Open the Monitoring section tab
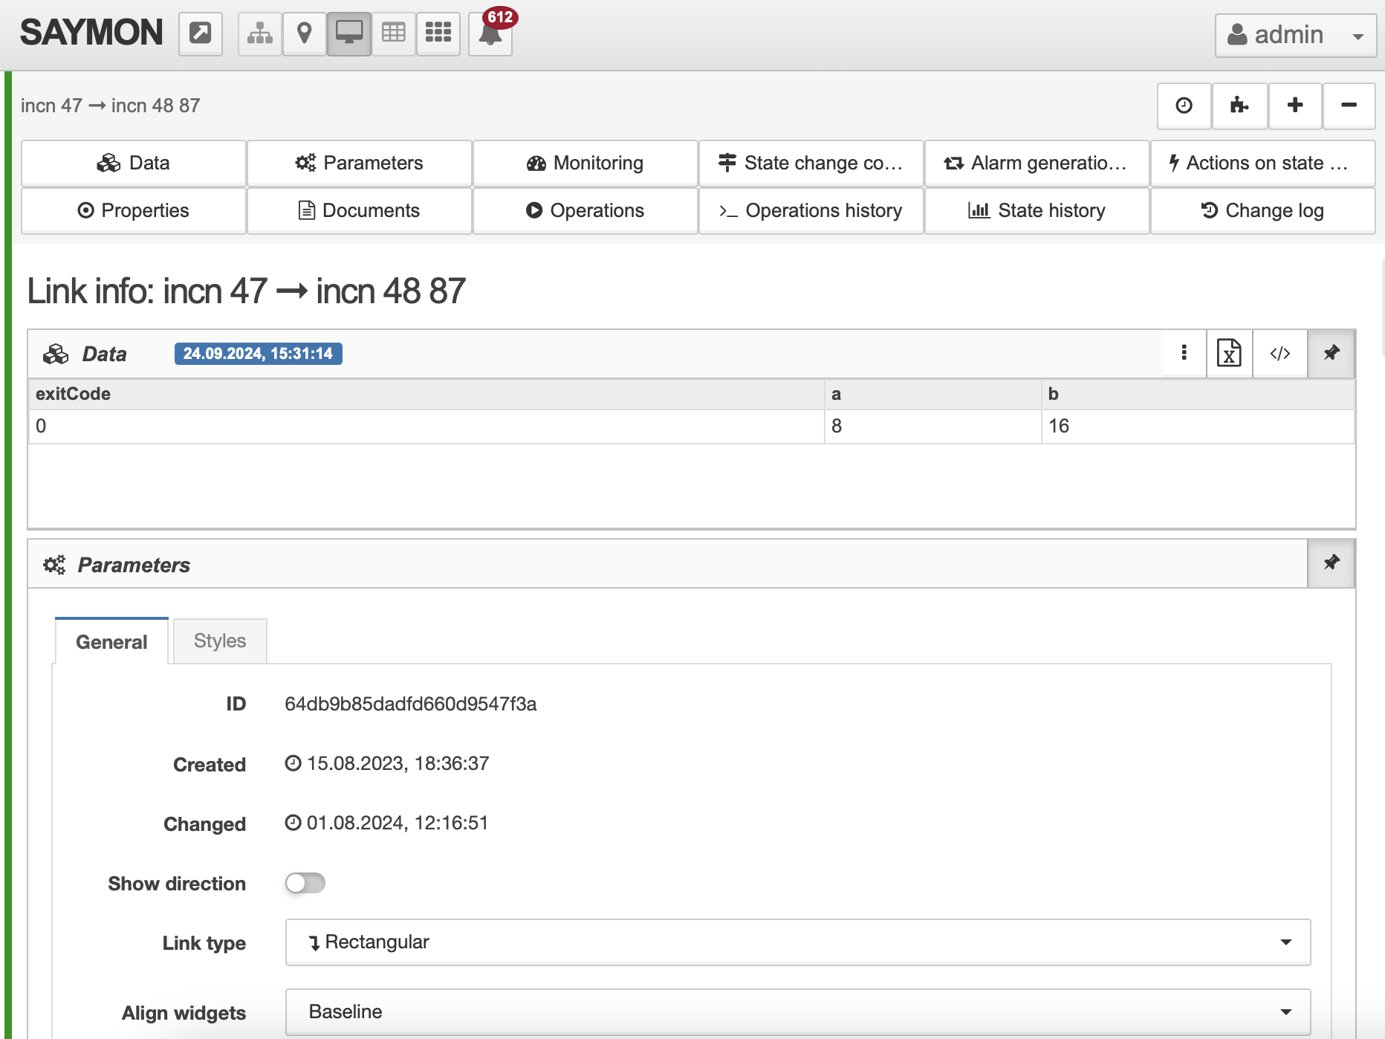Screen dimensions: 1385x1039 (x=586, y=163)
